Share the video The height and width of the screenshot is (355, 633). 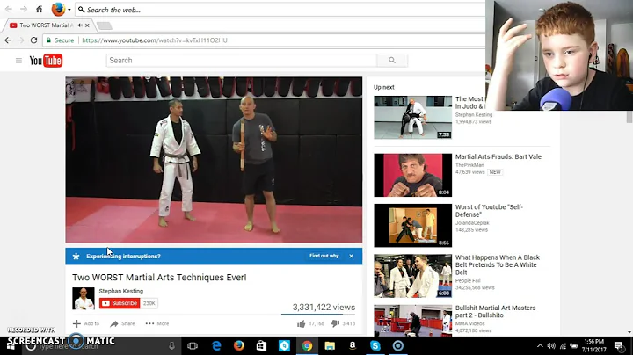(122, 323)
